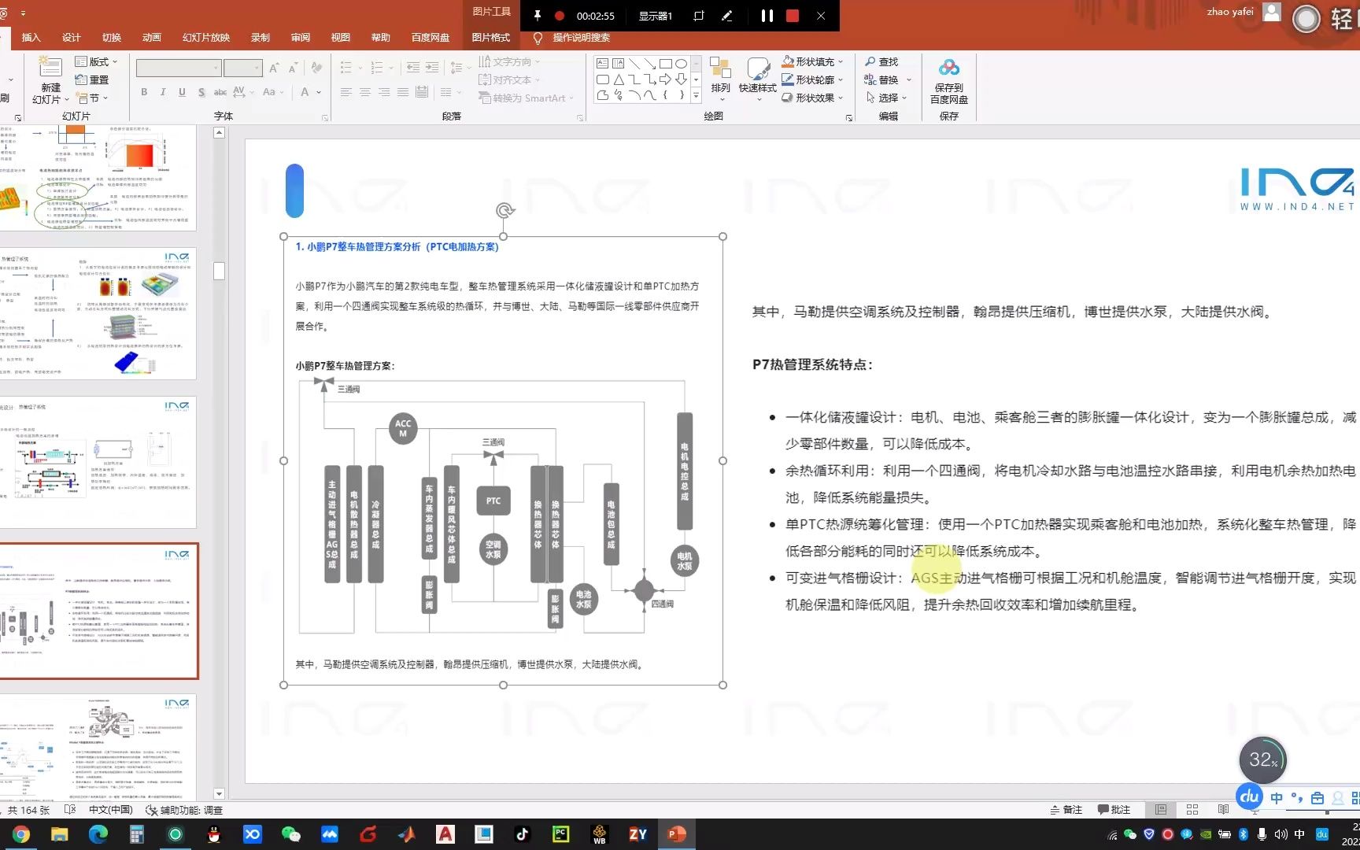
Task: Select the ellipse shape in gallery
Action: (x=682, y=63)
